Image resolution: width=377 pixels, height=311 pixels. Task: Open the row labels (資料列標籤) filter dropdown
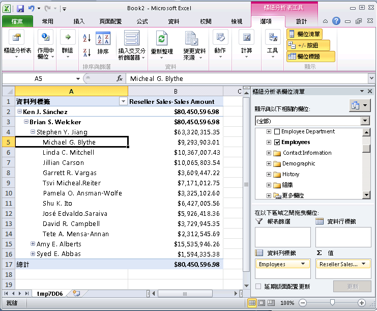point(123,101)
